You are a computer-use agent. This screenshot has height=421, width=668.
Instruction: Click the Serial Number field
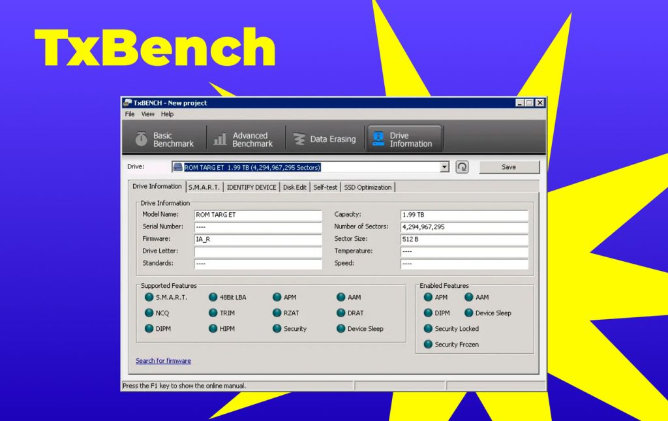click(x=258, y=227)
